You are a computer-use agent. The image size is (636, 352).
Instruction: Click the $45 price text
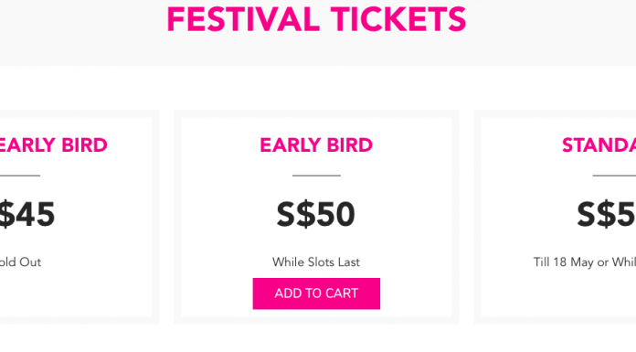[26, 214]
